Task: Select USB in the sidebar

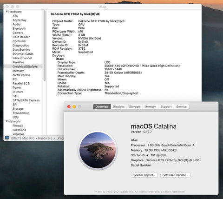Action: (x=15, y=117)
